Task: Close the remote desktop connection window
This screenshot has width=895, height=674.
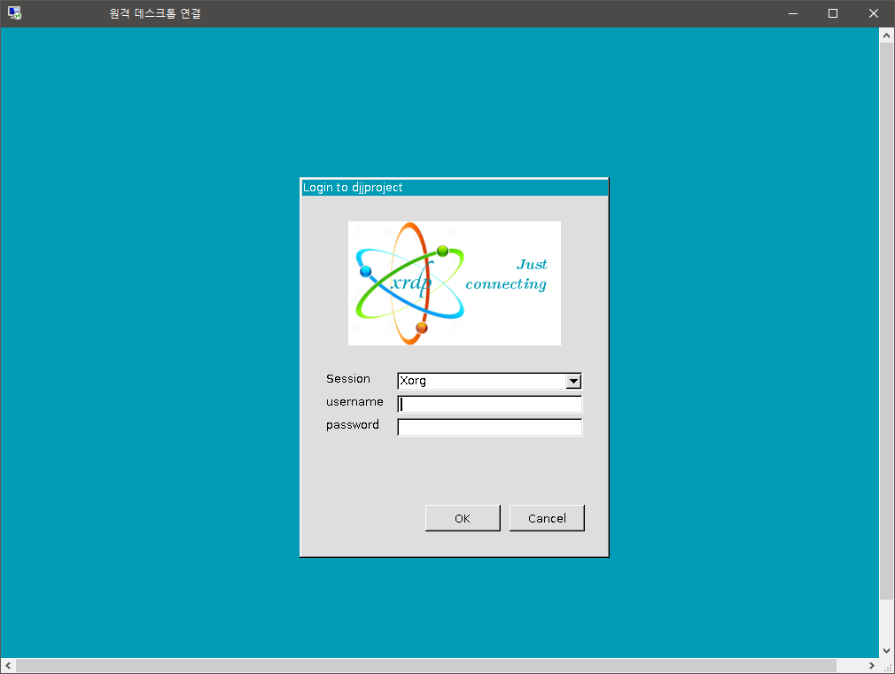Action: pos(874,13)
